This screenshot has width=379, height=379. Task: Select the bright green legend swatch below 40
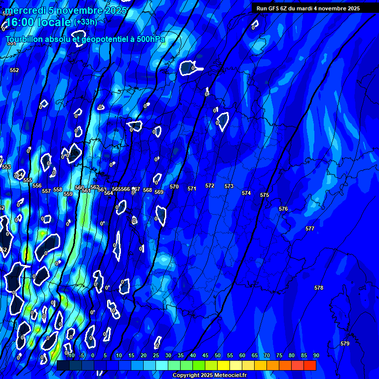(199, 366)
